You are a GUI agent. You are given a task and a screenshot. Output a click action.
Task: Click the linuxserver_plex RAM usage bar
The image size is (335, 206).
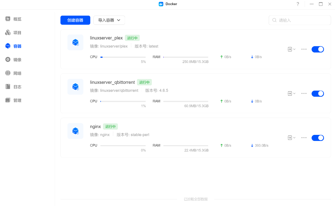pos(186,57)
